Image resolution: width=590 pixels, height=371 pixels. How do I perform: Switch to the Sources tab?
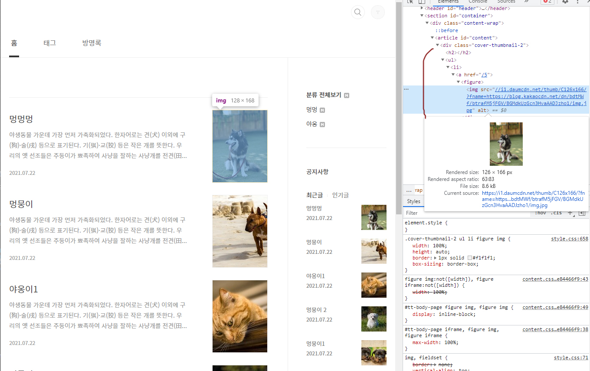pos(506,2)
